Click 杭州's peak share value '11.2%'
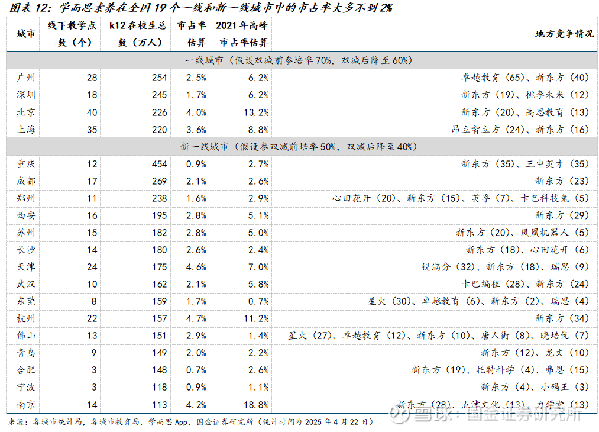Viewport: 599px width, 432px height. [256, 319]
